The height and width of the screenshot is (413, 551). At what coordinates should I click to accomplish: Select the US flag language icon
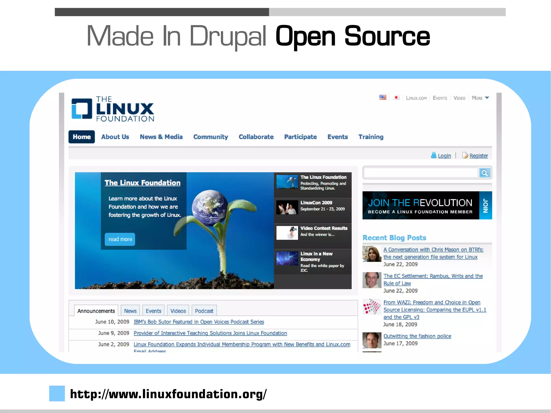coord(383,97)
